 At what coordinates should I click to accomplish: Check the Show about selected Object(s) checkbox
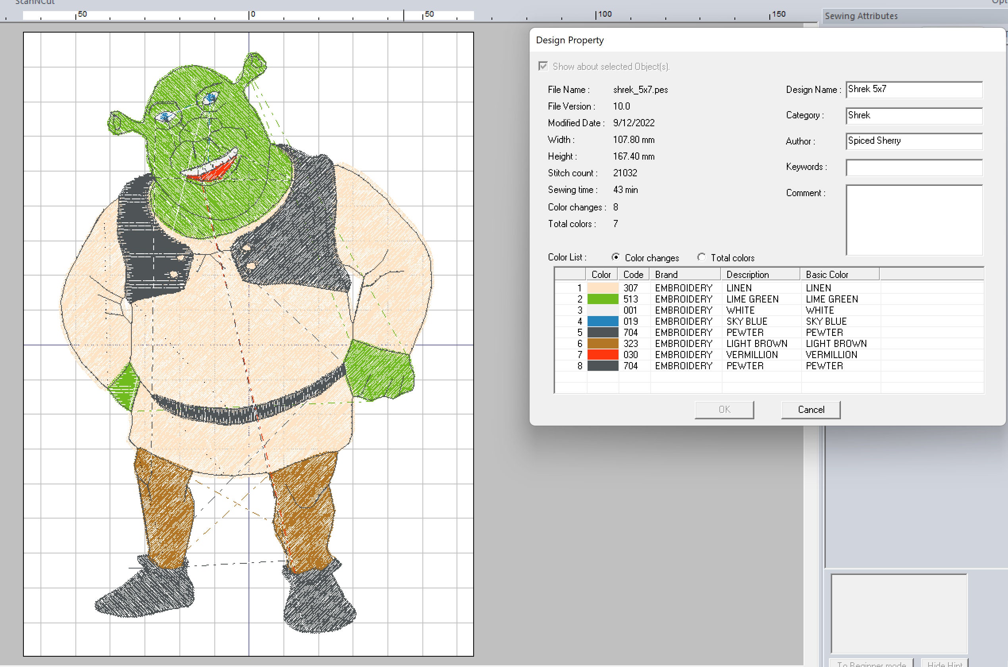click(543, 66)
